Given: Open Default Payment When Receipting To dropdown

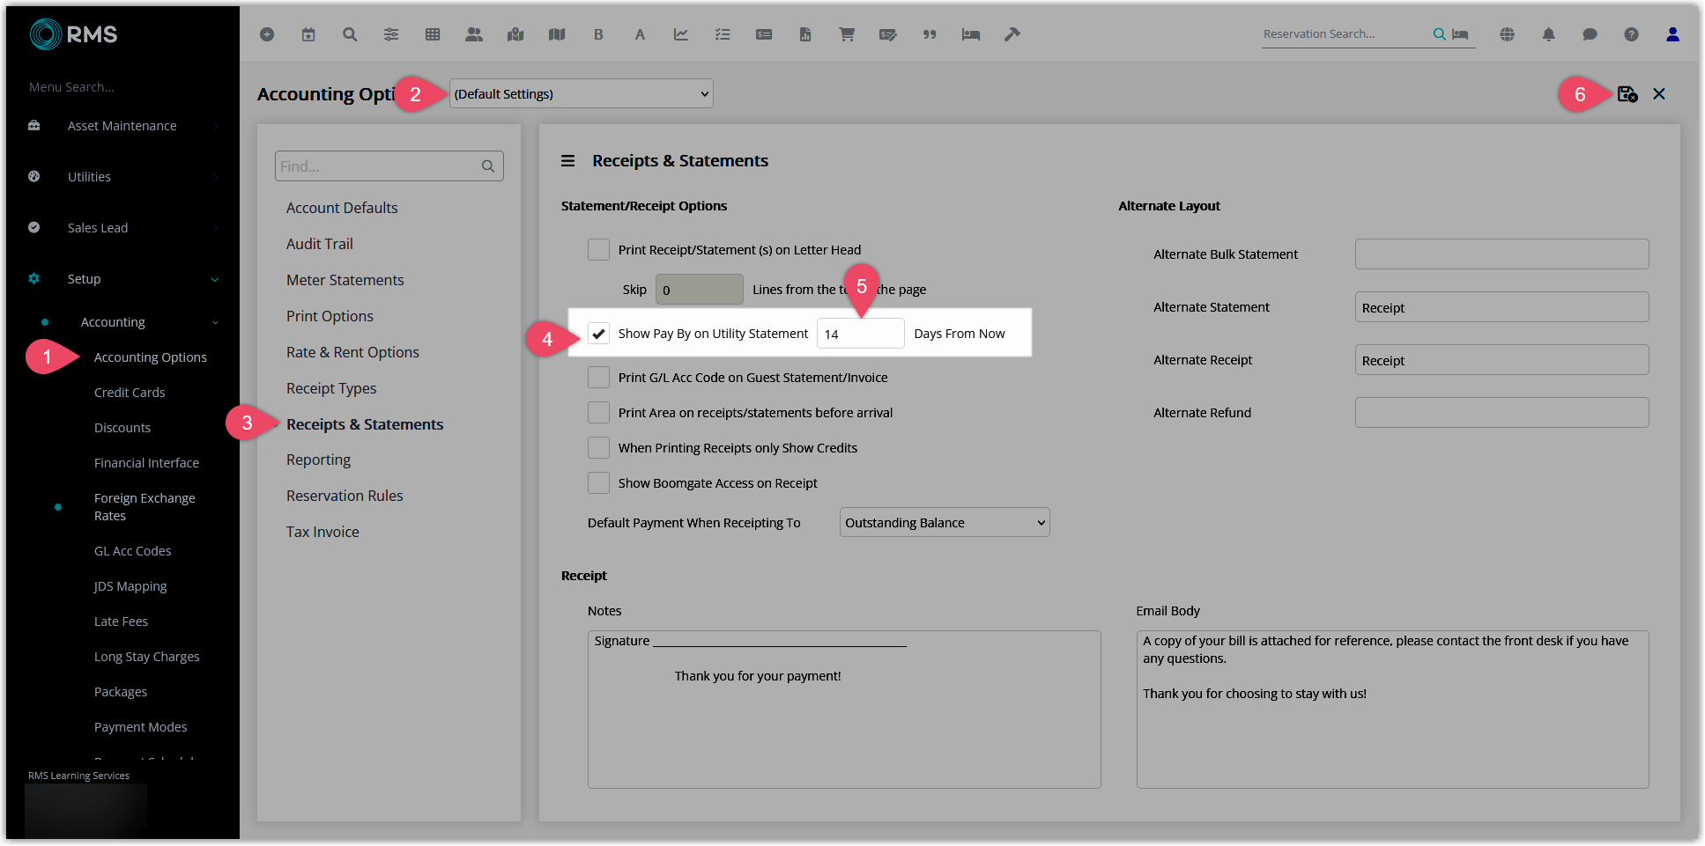Looking at the screenshot, I should tap(945, 522).
